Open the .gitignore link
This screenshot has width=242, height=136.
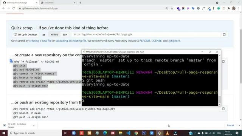coord(174,41)
